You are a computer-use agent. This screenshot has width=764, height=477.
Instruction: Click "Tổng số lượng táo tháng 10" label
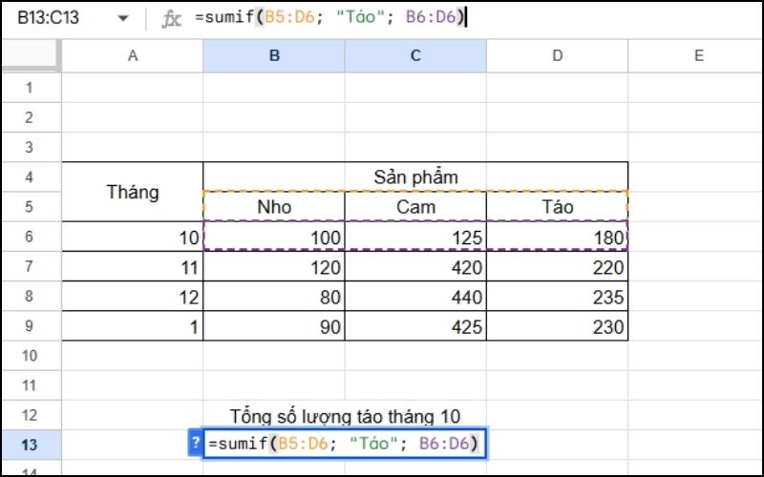345,416
